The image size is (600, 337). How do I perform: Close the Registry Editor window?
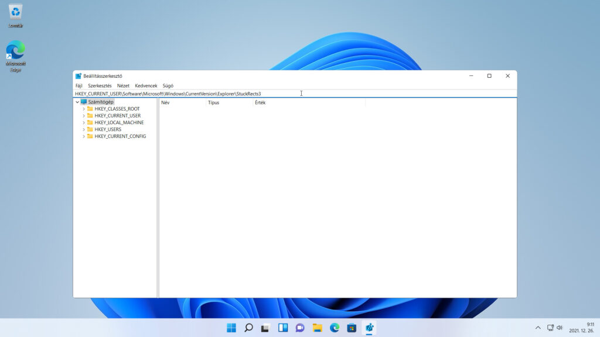pos(508,76)
